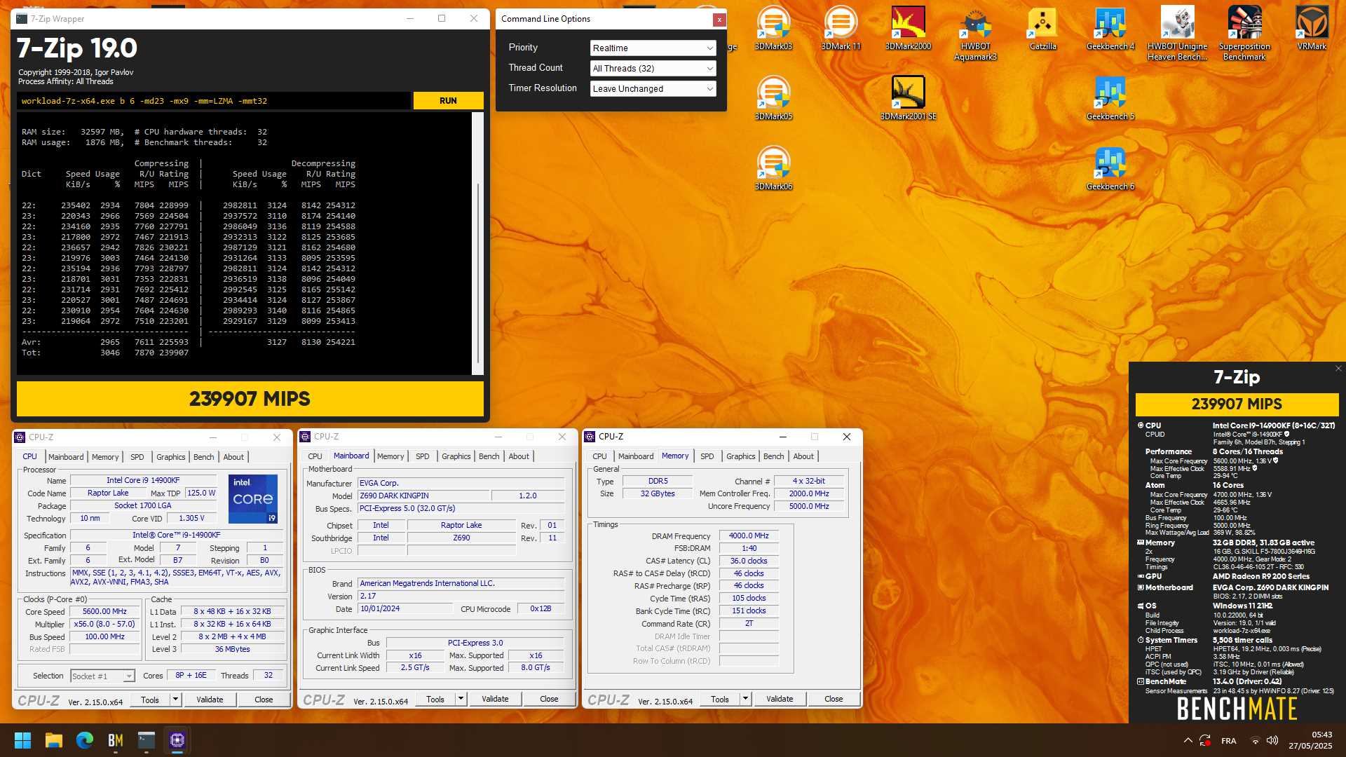
Task: Click Close button in CPU-Z CPU window
Action: click(264, 700)
